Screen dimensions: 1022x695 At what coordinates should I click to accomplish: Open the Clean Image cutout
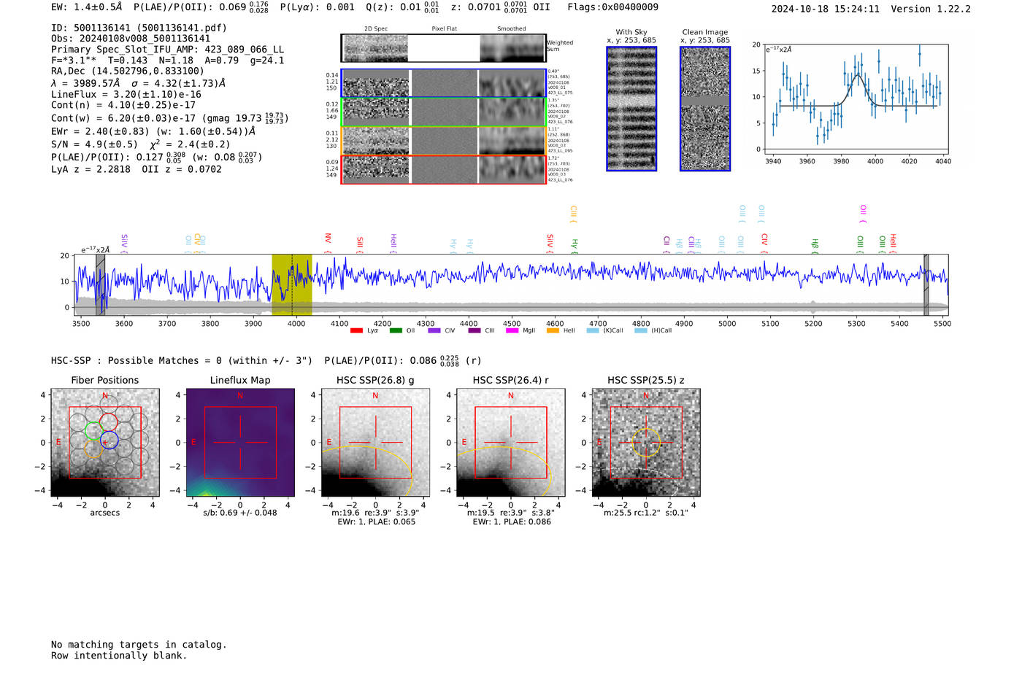[705, 109]
